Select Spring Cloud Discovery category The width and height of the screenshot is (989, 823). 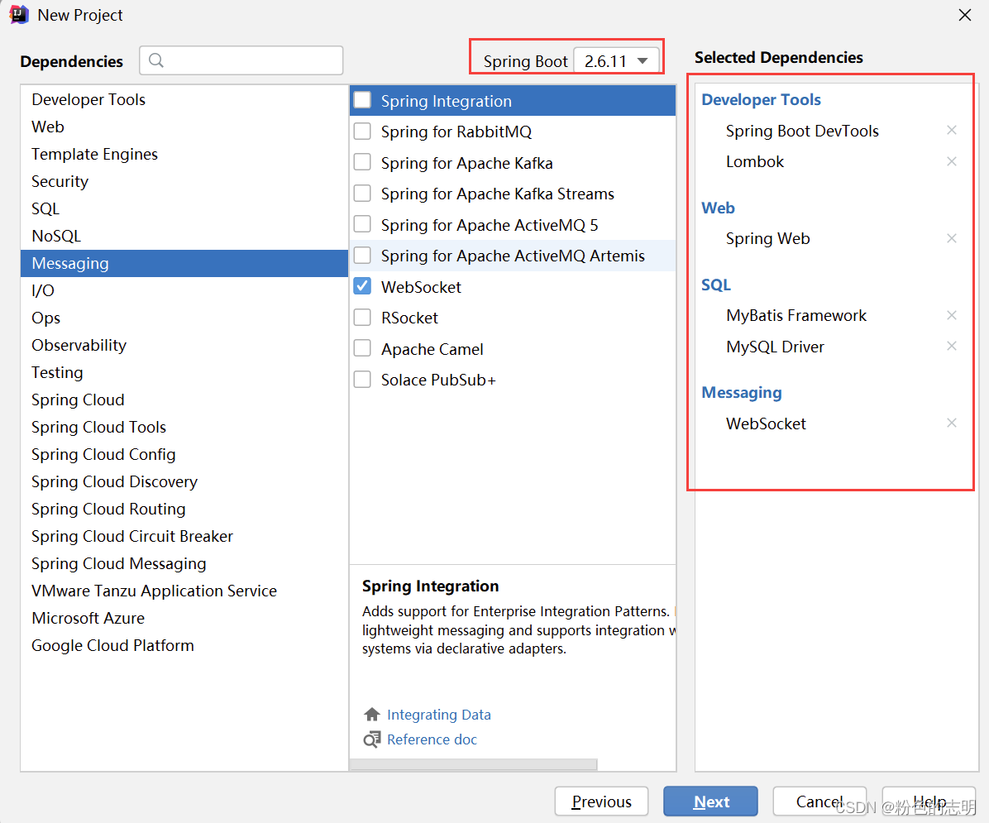pyautogui.click(x=184, y=481)
